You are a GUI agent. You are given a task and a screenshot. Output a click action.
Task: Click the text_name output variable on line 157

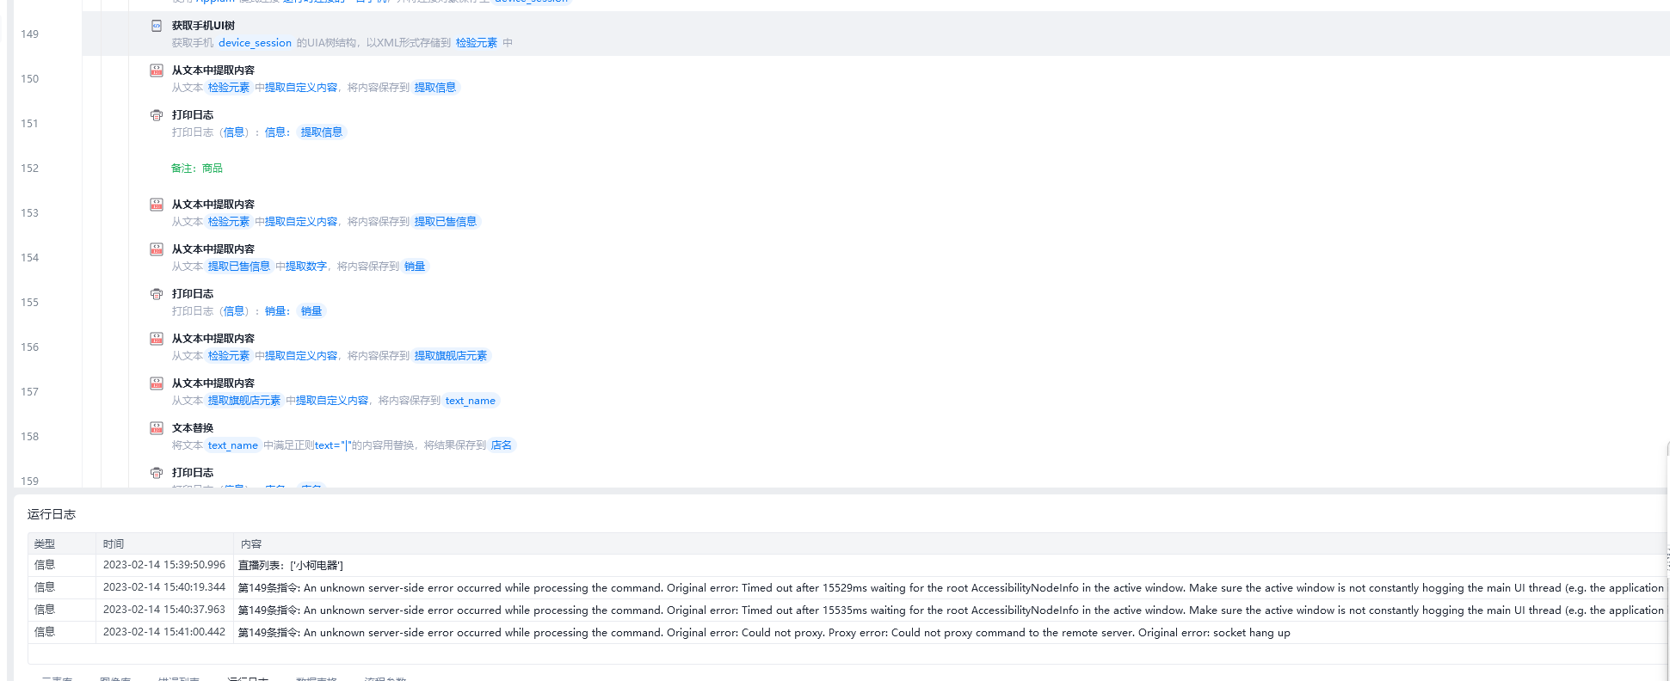471,401
